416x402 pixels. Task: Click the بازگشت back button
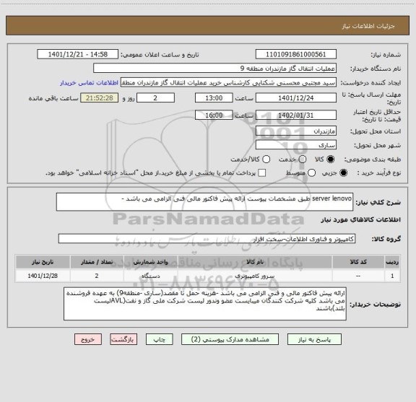(123, 339)
